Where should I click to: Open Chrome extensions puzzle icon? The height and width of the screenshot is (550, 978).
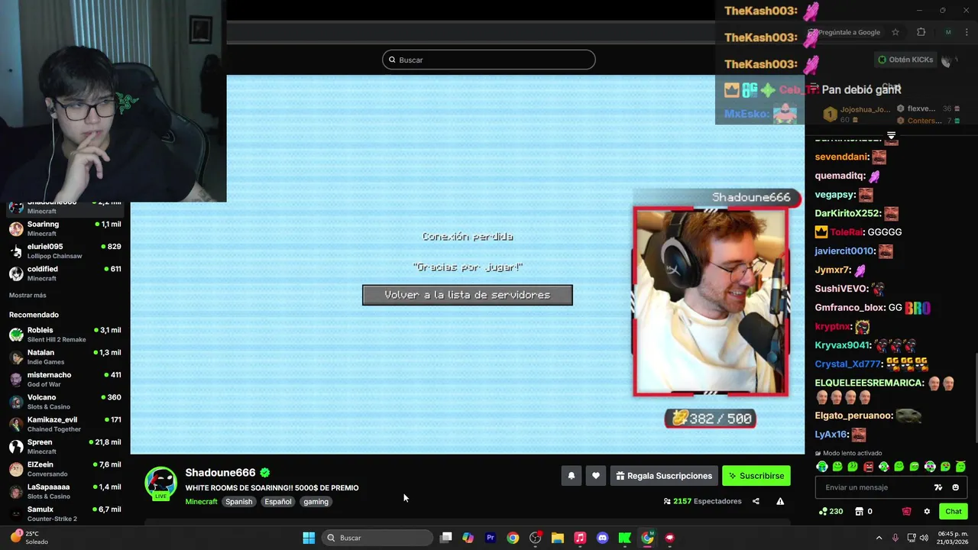pyautogui.click(x=921, y=32)
